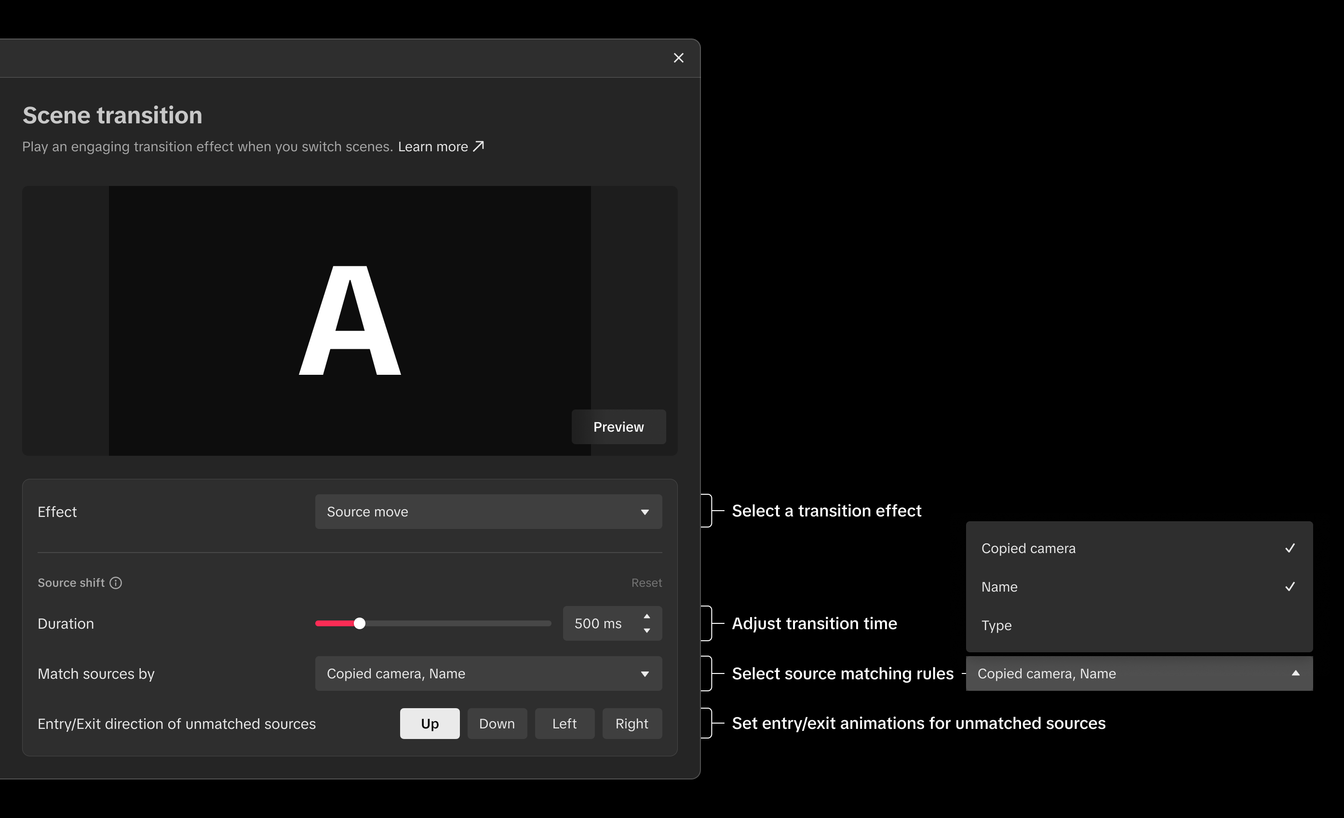
Task: Select Down as exit direction
Action: [x=497, y=723]
